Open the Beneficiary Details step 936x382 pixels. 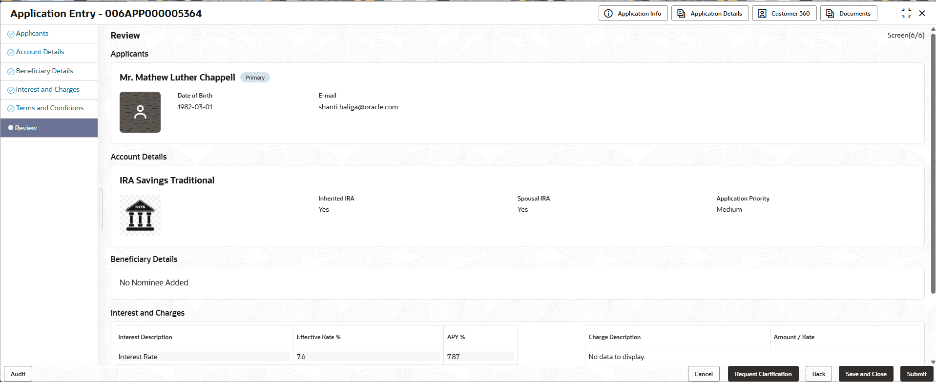pyautogui.click(x=44, y=71)
